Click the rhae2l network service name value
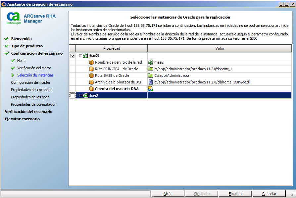296x198 pixels. (159, 62)
